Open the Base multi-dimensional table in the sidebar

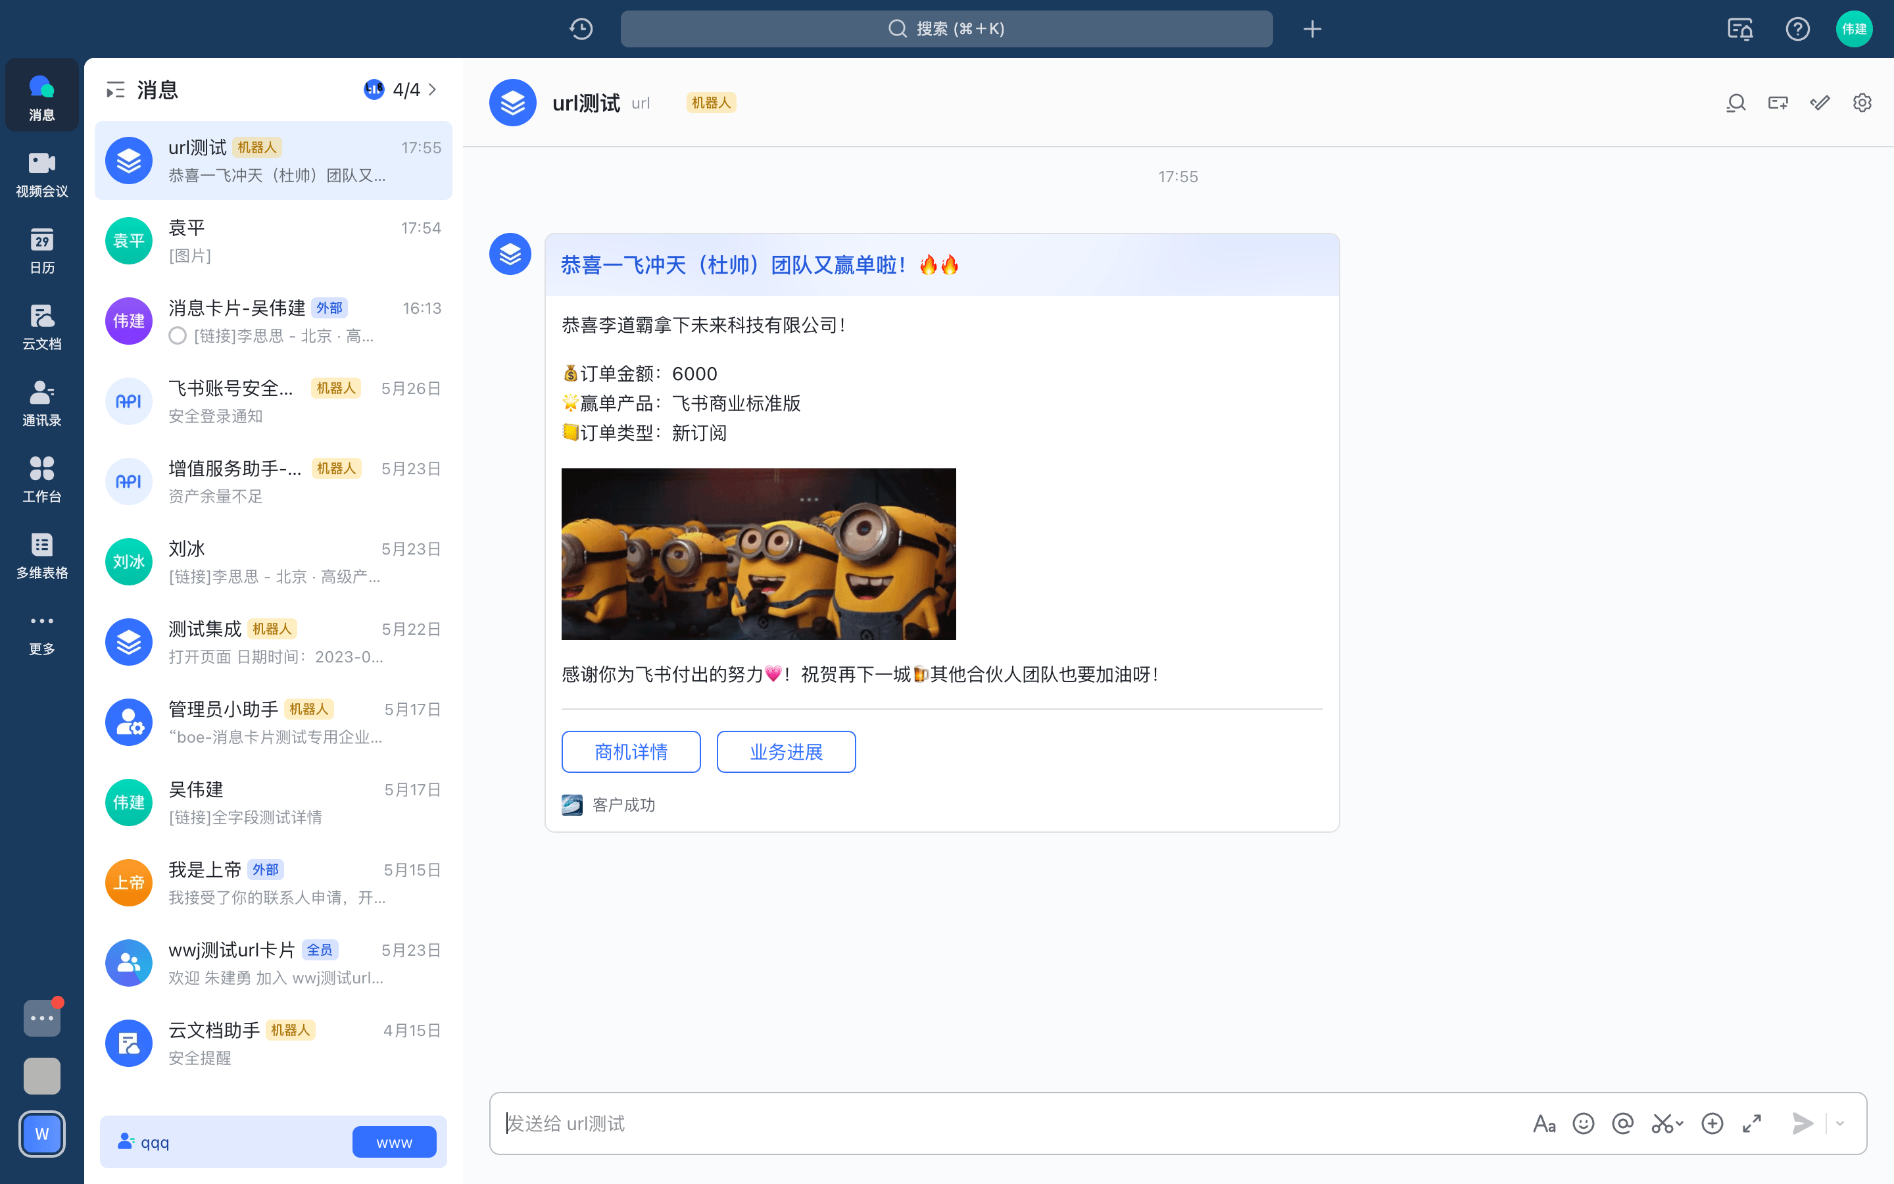pyautogui.click(x=41, y=555)
